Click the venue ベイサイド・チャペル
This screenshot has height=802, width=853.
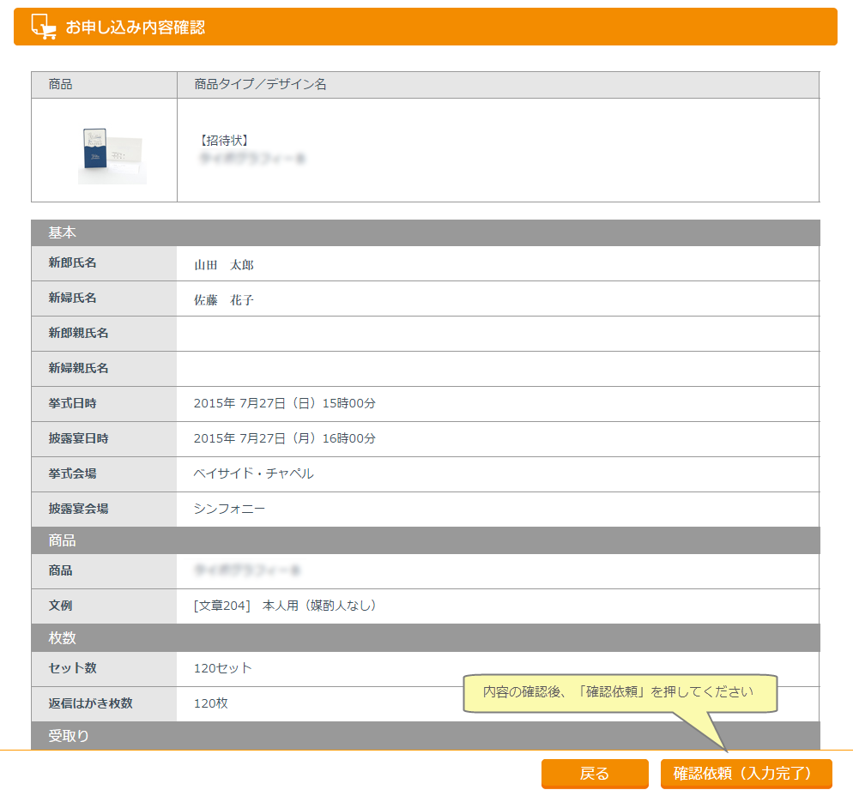pyautogui.click(x=254, y=473)
